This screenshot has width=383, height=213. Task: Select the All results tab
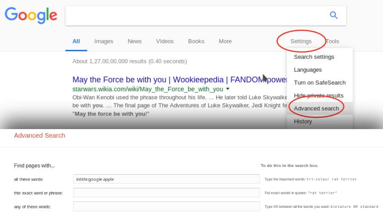(76, 41)
